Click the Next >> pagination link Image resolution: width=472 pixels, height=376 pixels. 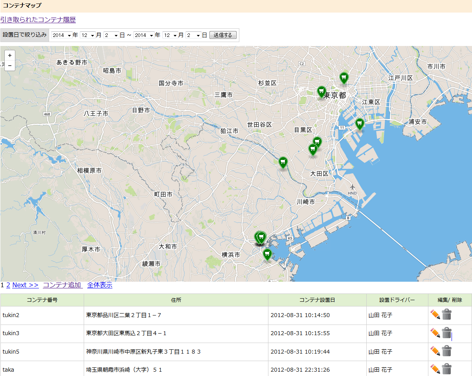coord(26,285)
